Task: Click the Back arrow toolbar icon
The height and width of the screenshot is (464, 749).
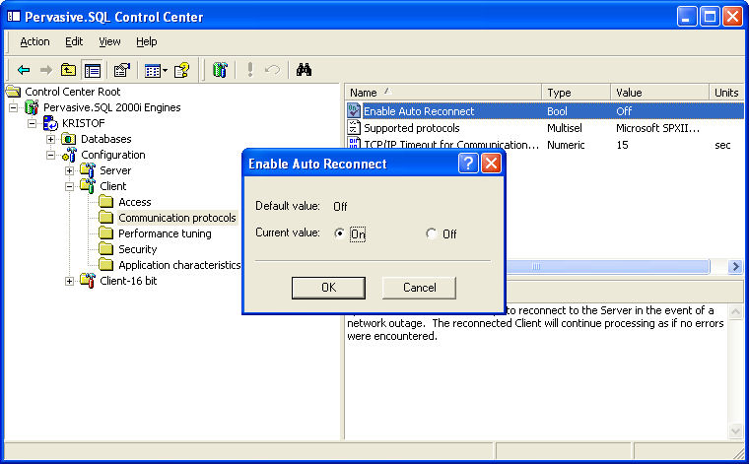Action: point(24,71)
